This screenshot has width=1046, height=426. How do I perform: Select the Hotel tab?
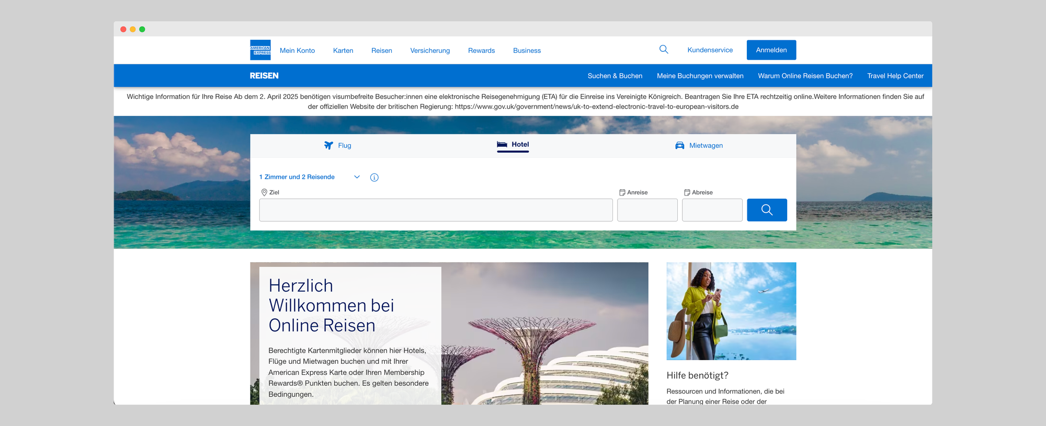(513, 145)
